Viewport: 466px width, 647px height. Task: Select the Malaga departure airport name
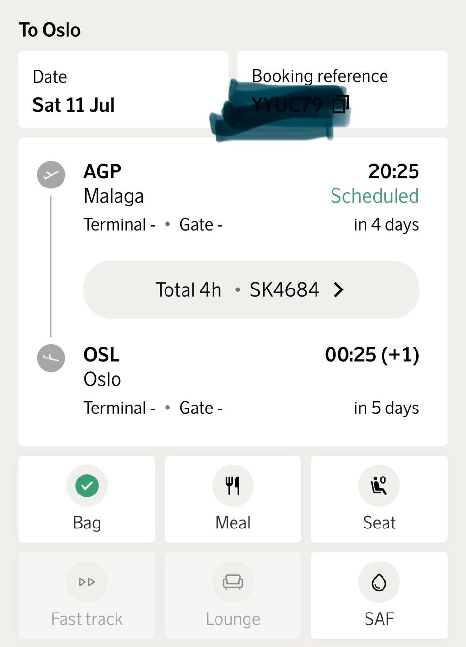114,196
